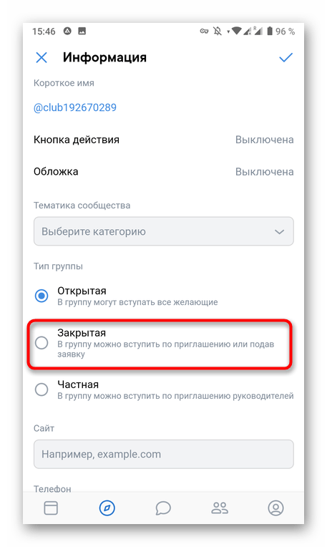Tap the X icon to cancel editing
The image size is (327, 547).
(42, 57)
